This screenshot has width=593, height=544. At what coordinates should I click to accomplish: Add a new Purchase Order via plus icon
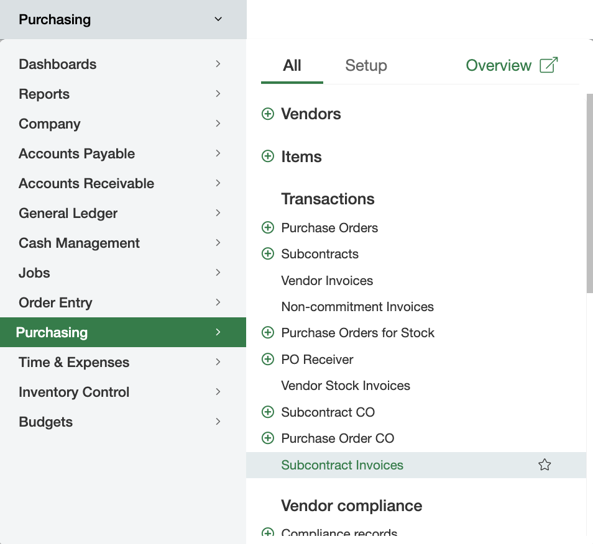pyautogui.click(x=268, y=227)
